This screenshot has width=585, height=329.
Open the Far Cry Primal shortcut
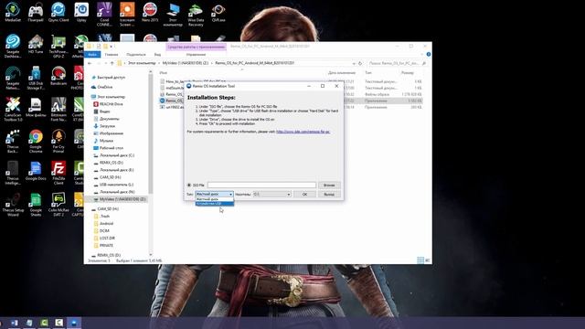tap(58, 142)
